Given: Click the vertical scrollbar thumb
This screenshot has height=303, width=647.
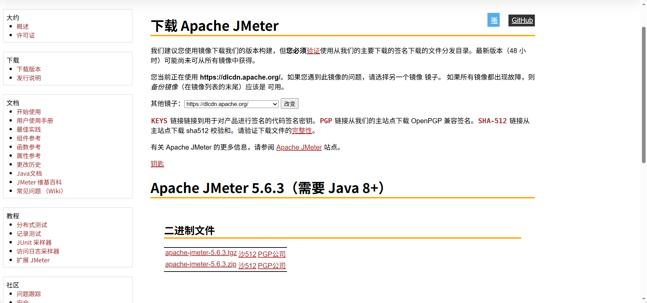Looking at the screenshot, I should click(644, 95).
